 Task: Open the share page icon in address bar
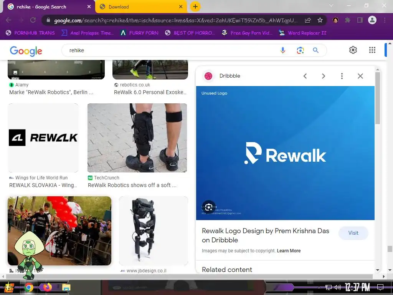coord(308,20)
